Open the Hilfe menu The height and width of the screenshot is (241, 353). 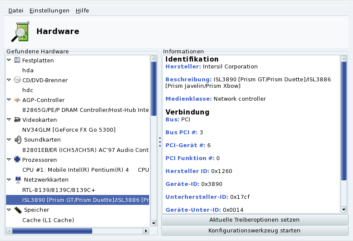(x=82, y=10)
